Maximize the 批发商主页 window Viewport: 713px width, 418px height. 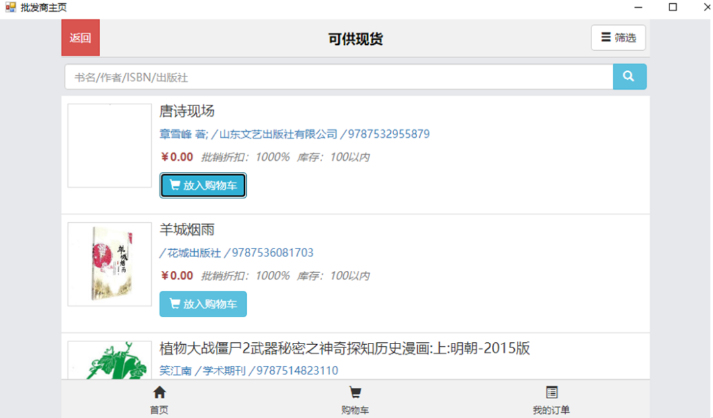[x=673, y=7]
